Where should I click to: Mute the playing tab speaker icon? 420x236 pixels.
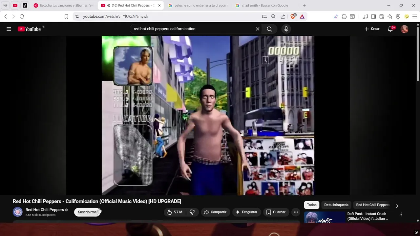click(x=108, y=6)
